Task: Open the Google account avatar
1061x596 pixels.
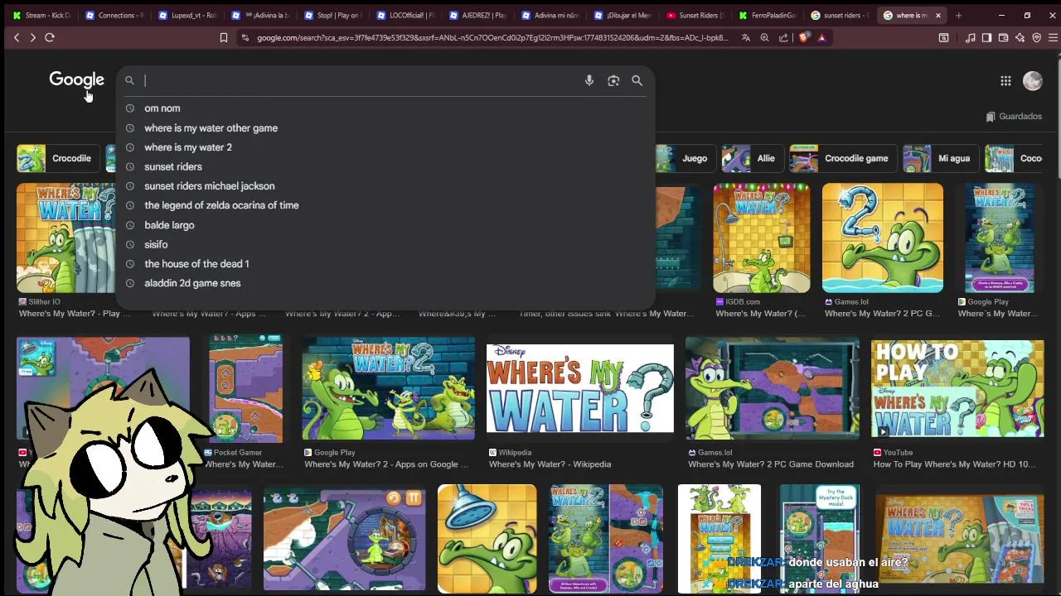Action: click(1033, 80)
